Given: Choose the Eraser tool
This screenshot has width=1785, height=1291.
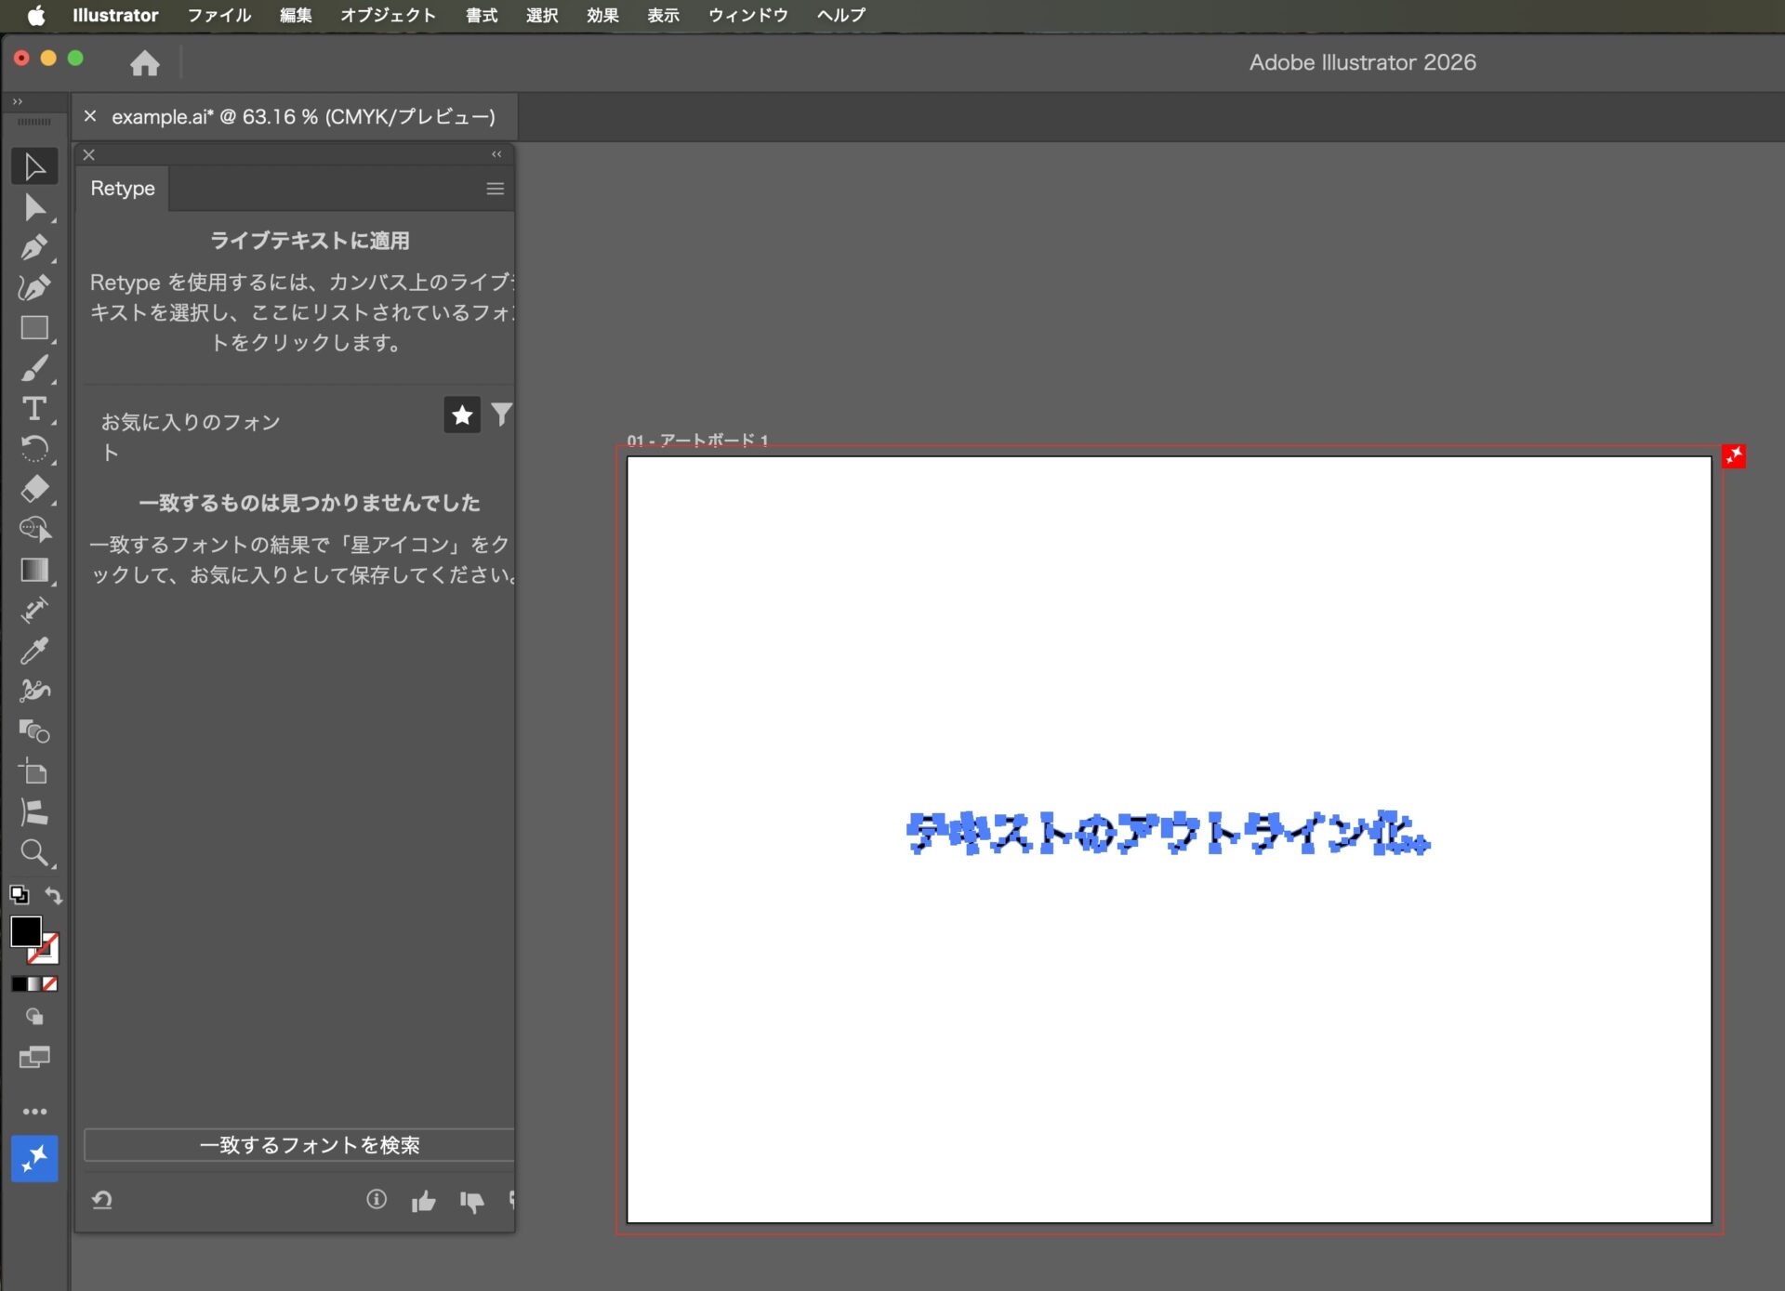Looking at the screenshot, I should click(34, 489).
